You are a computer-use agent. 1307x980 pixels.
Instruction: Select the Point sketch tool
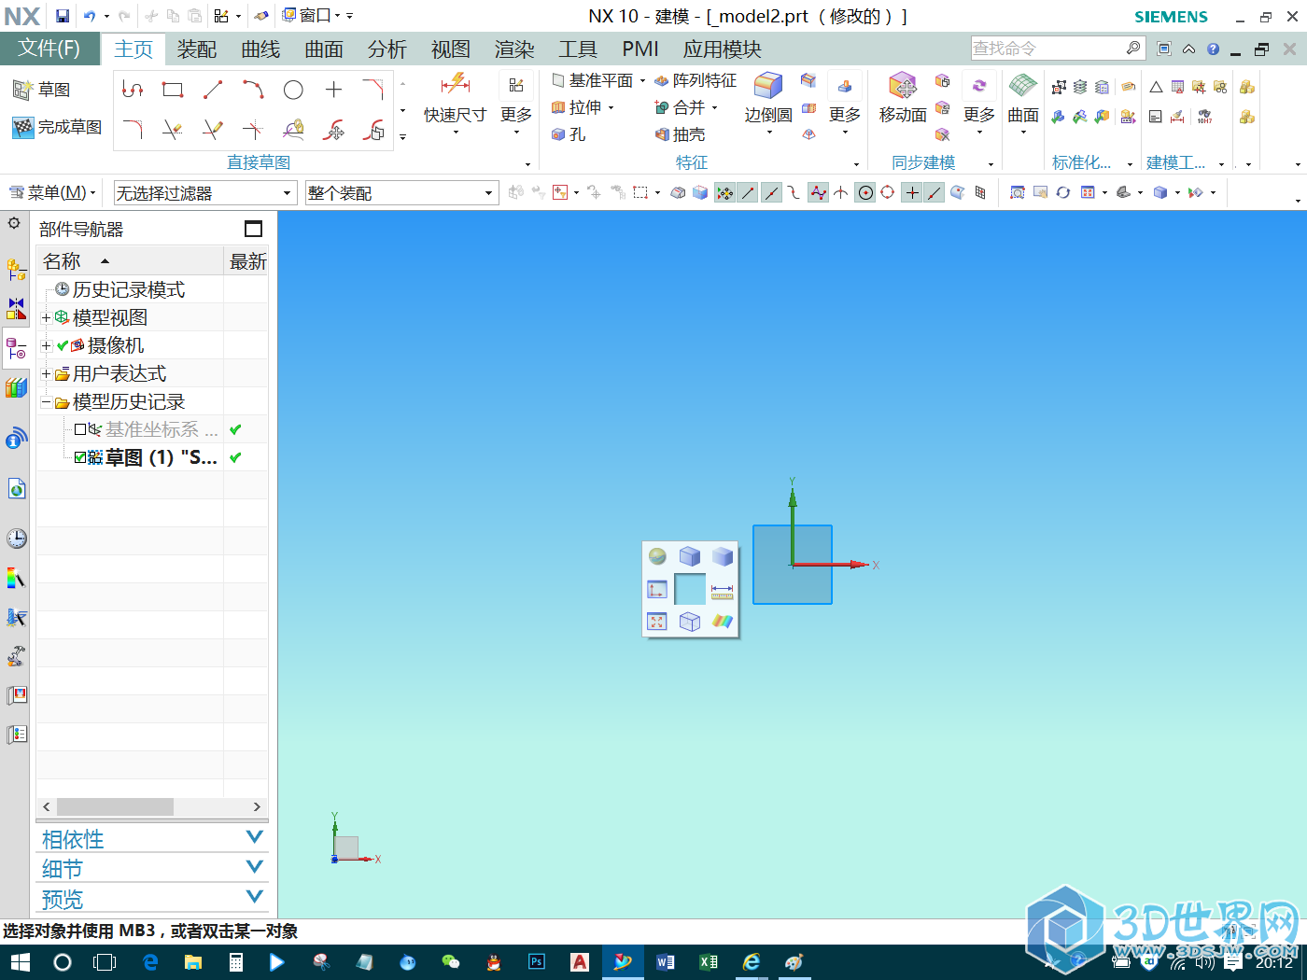tap(333, 90)
